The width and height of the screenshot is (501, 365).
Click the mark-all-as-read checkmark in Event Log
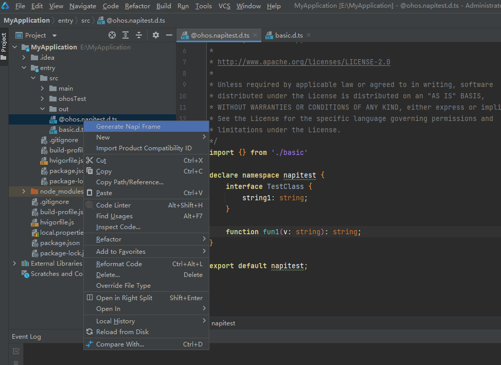pos(16,351)
